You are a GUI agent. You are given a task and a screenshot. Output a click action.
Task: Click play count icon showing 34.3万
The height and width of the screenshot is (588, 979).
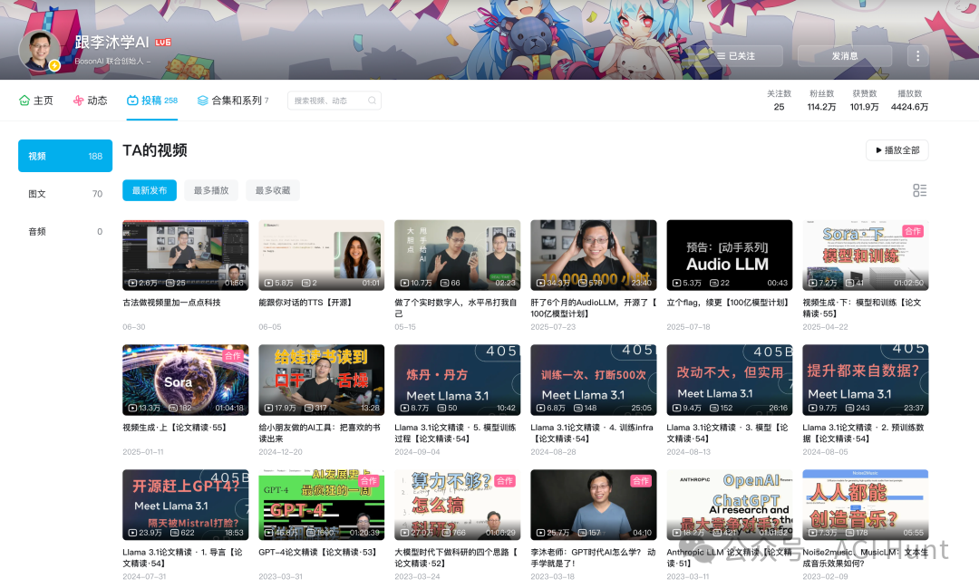(540, 283)
